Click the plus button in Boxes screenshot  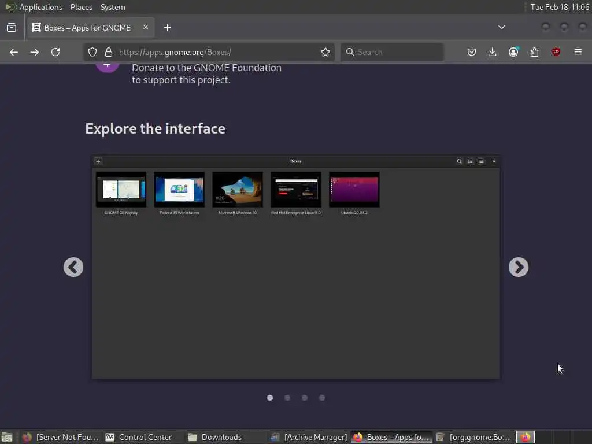[x=98, y=161]
